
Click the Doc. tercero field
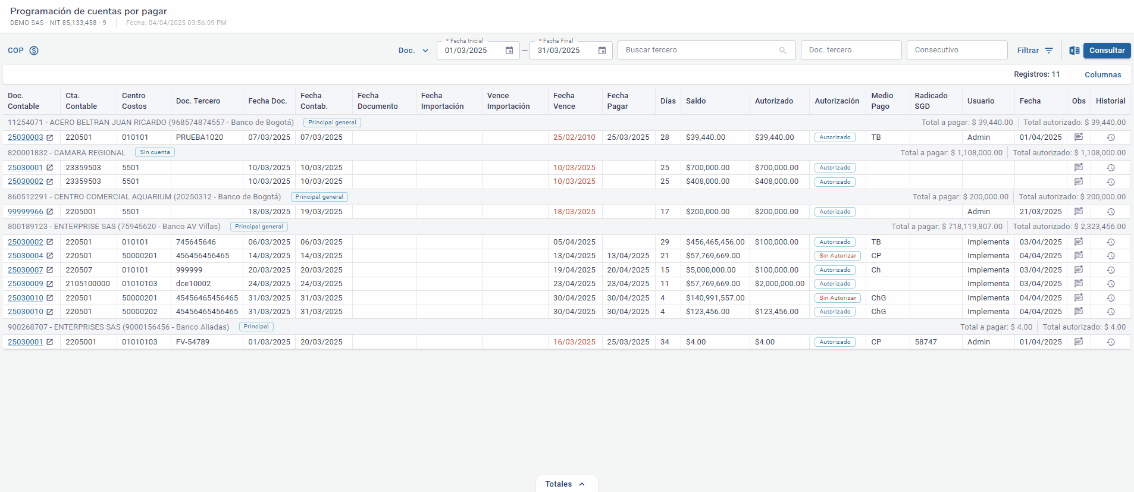pyautogui.click(x=851, y=51)
